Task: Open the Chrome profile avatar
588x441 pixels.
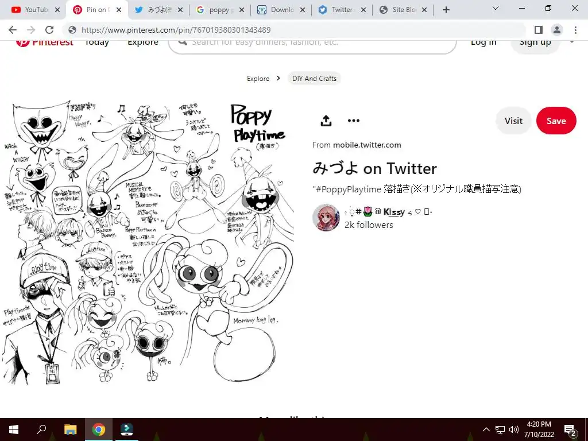Action: tap(557, 30)
